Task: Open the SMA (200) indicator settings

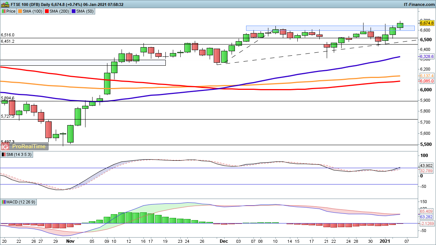Action: click(x=57, y=11)
